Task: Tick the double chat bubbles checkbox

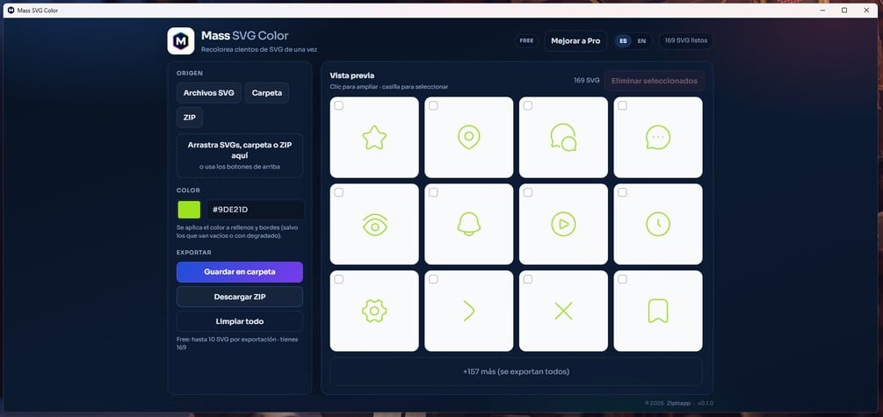Action: tap(528, 106)
